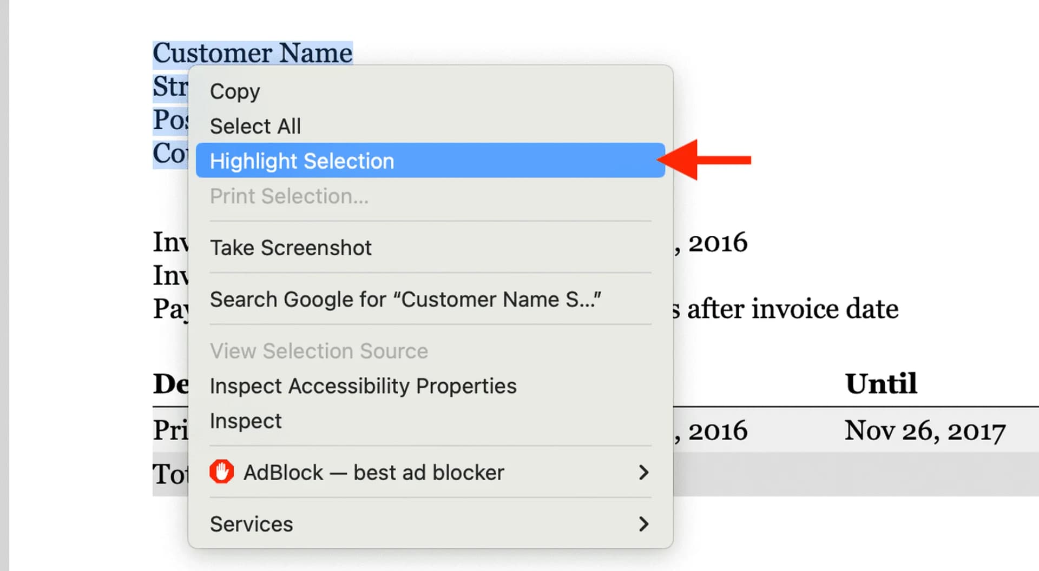Image resolution: width=1039 pixels, height=571 pixels.
Task: Open Inspect Accessibility Properties
Action: click(x=363, y=386)
